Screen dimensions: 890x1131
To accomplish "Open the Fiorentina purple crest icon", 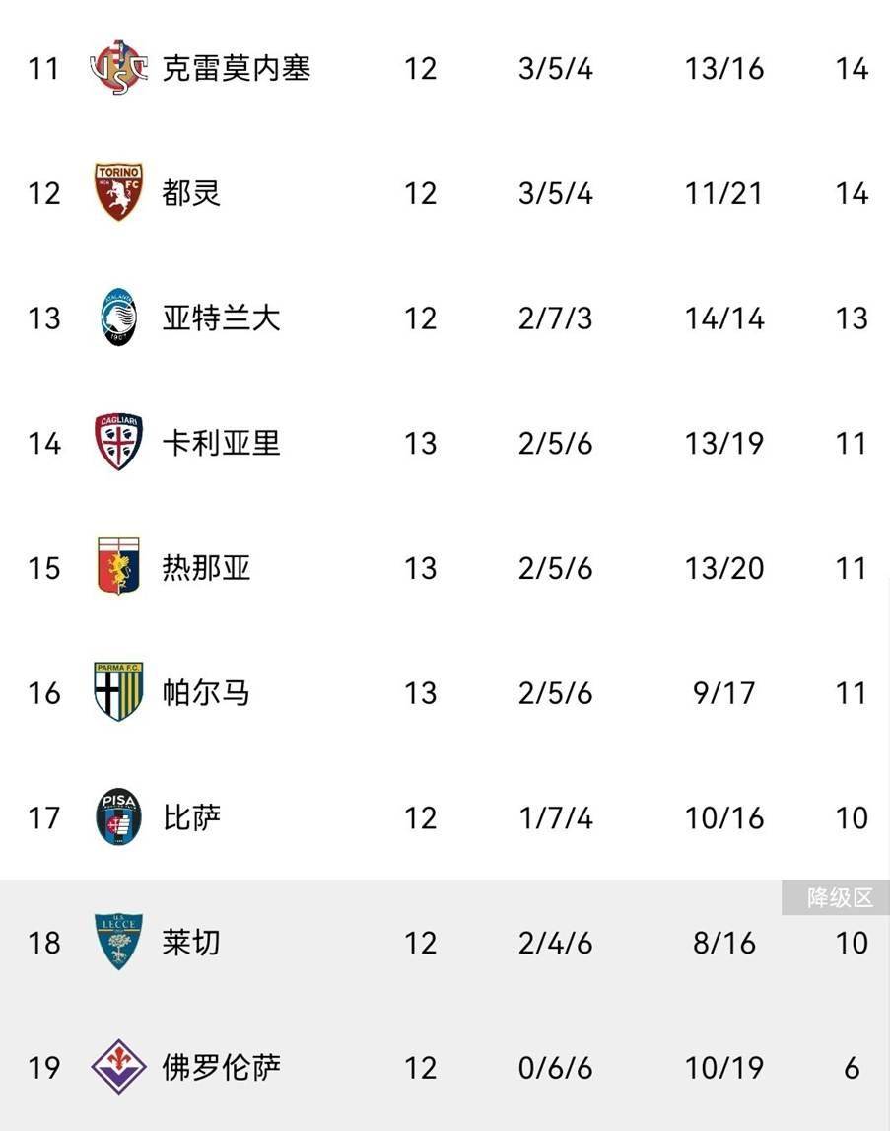I will coord(118,1068).
